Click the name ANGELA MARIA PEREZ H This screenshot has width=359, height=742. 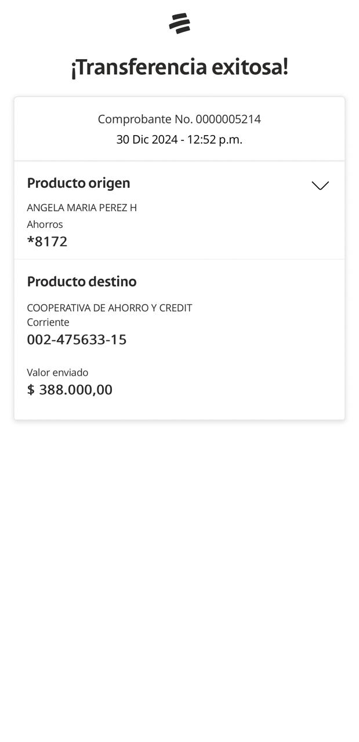[x=82, y=208]
